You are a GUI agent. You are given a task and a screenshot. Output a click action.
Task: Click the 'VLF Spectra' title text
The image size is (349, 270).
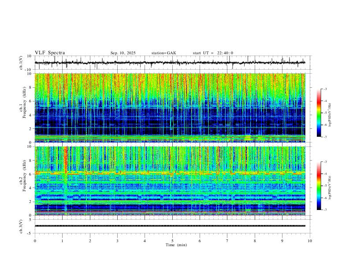click(50, 53)
